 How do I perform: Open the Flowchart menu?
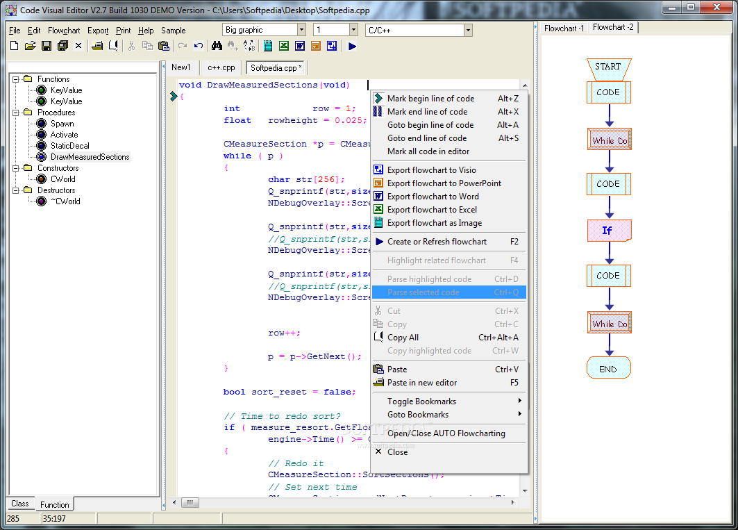(64, 30)
